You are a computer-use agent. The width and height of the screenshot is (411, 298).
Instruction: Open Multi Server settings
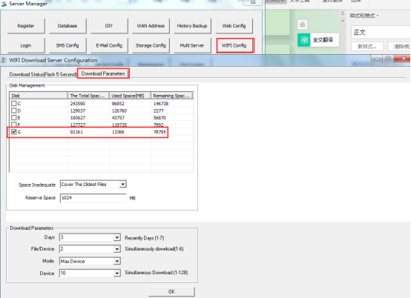click(192, 45)
